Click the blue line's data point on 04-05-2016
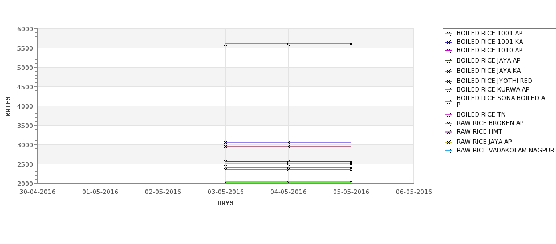Screen dimensions: 556x244 pos(289,44)
